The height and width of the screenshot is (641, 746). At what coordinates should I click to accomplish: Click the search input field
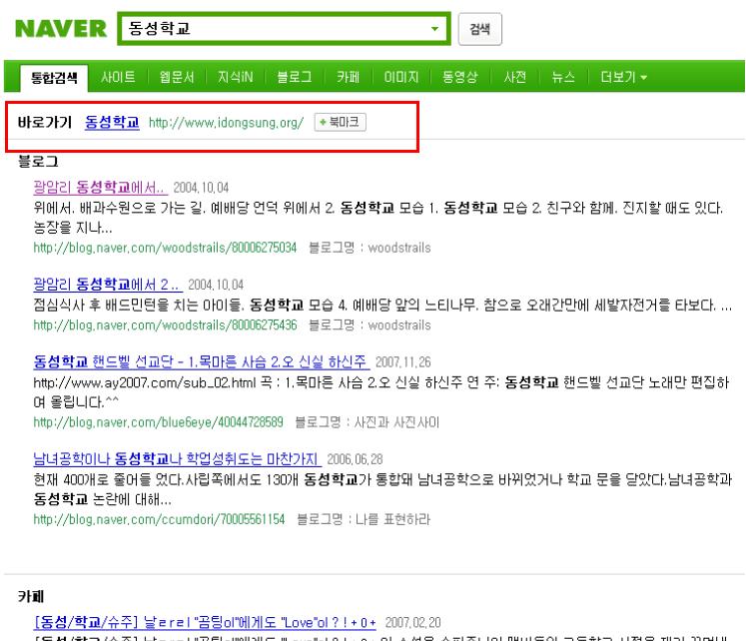[270, 29]
